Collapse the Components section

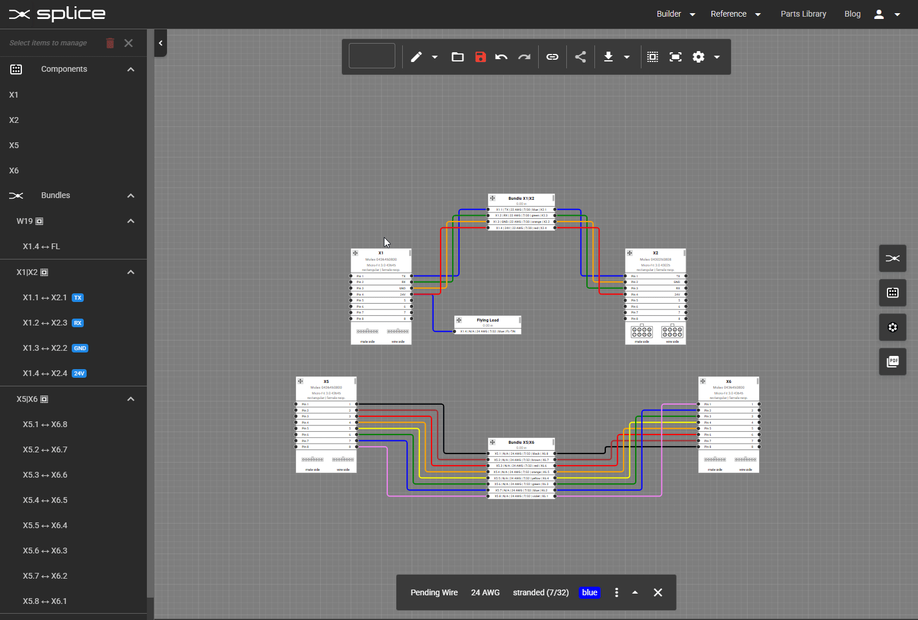131,69
